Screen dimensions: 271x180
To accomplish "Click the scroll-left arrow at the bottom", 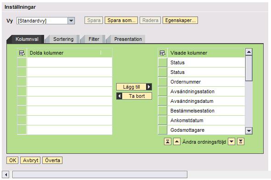I will click(x=6, y=174).
